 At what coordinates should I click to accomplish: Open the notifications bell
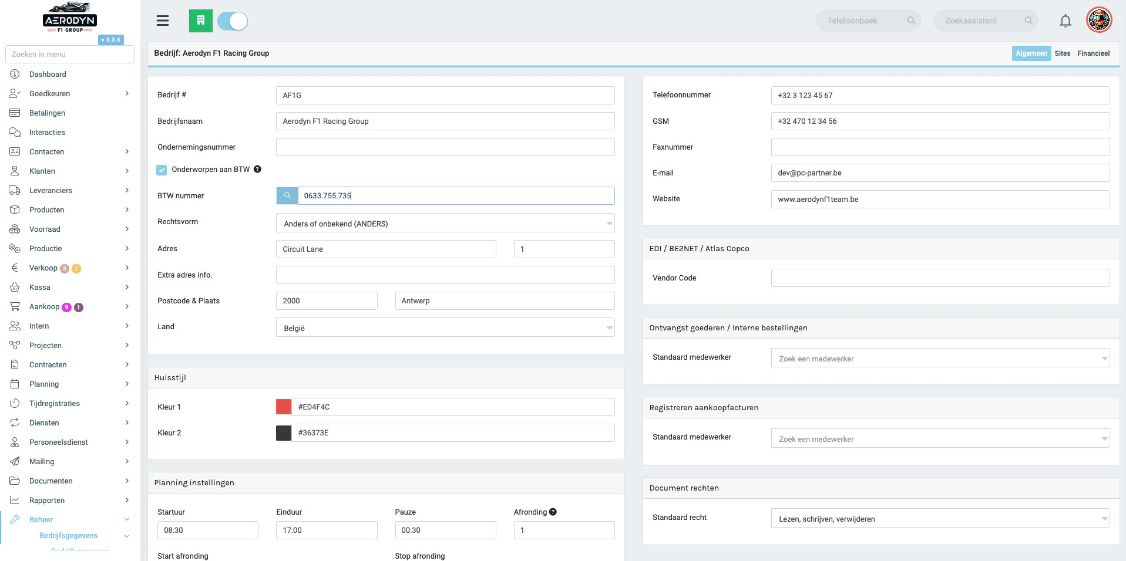[x=1066, y=21]
